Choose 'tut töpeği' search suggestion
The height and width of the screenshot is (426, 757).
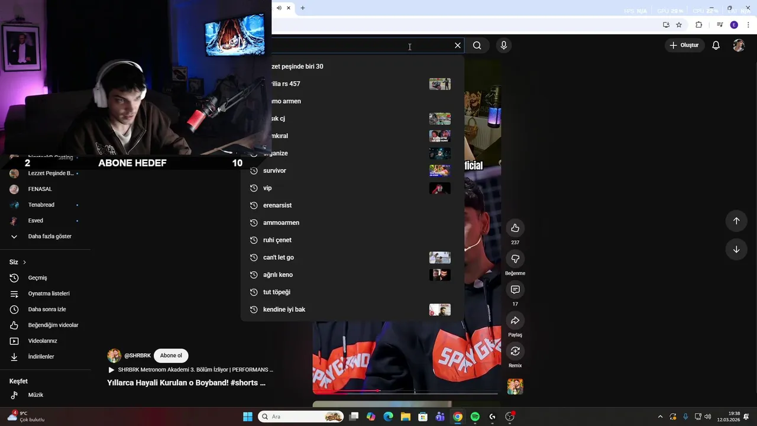tap(351, 292)
